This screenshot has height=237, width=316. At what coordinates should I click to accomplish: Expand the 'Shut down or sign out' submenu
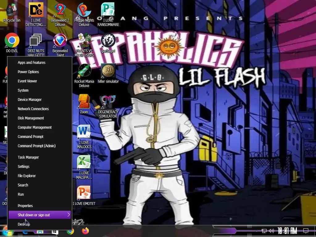(x=39, y=215)
